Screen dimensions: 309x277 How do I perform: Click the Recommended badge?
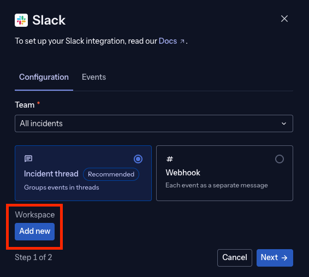111,174
